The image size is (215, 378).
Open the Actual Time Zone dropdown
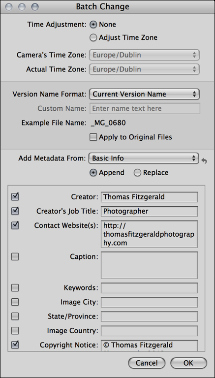coord(144,69)
